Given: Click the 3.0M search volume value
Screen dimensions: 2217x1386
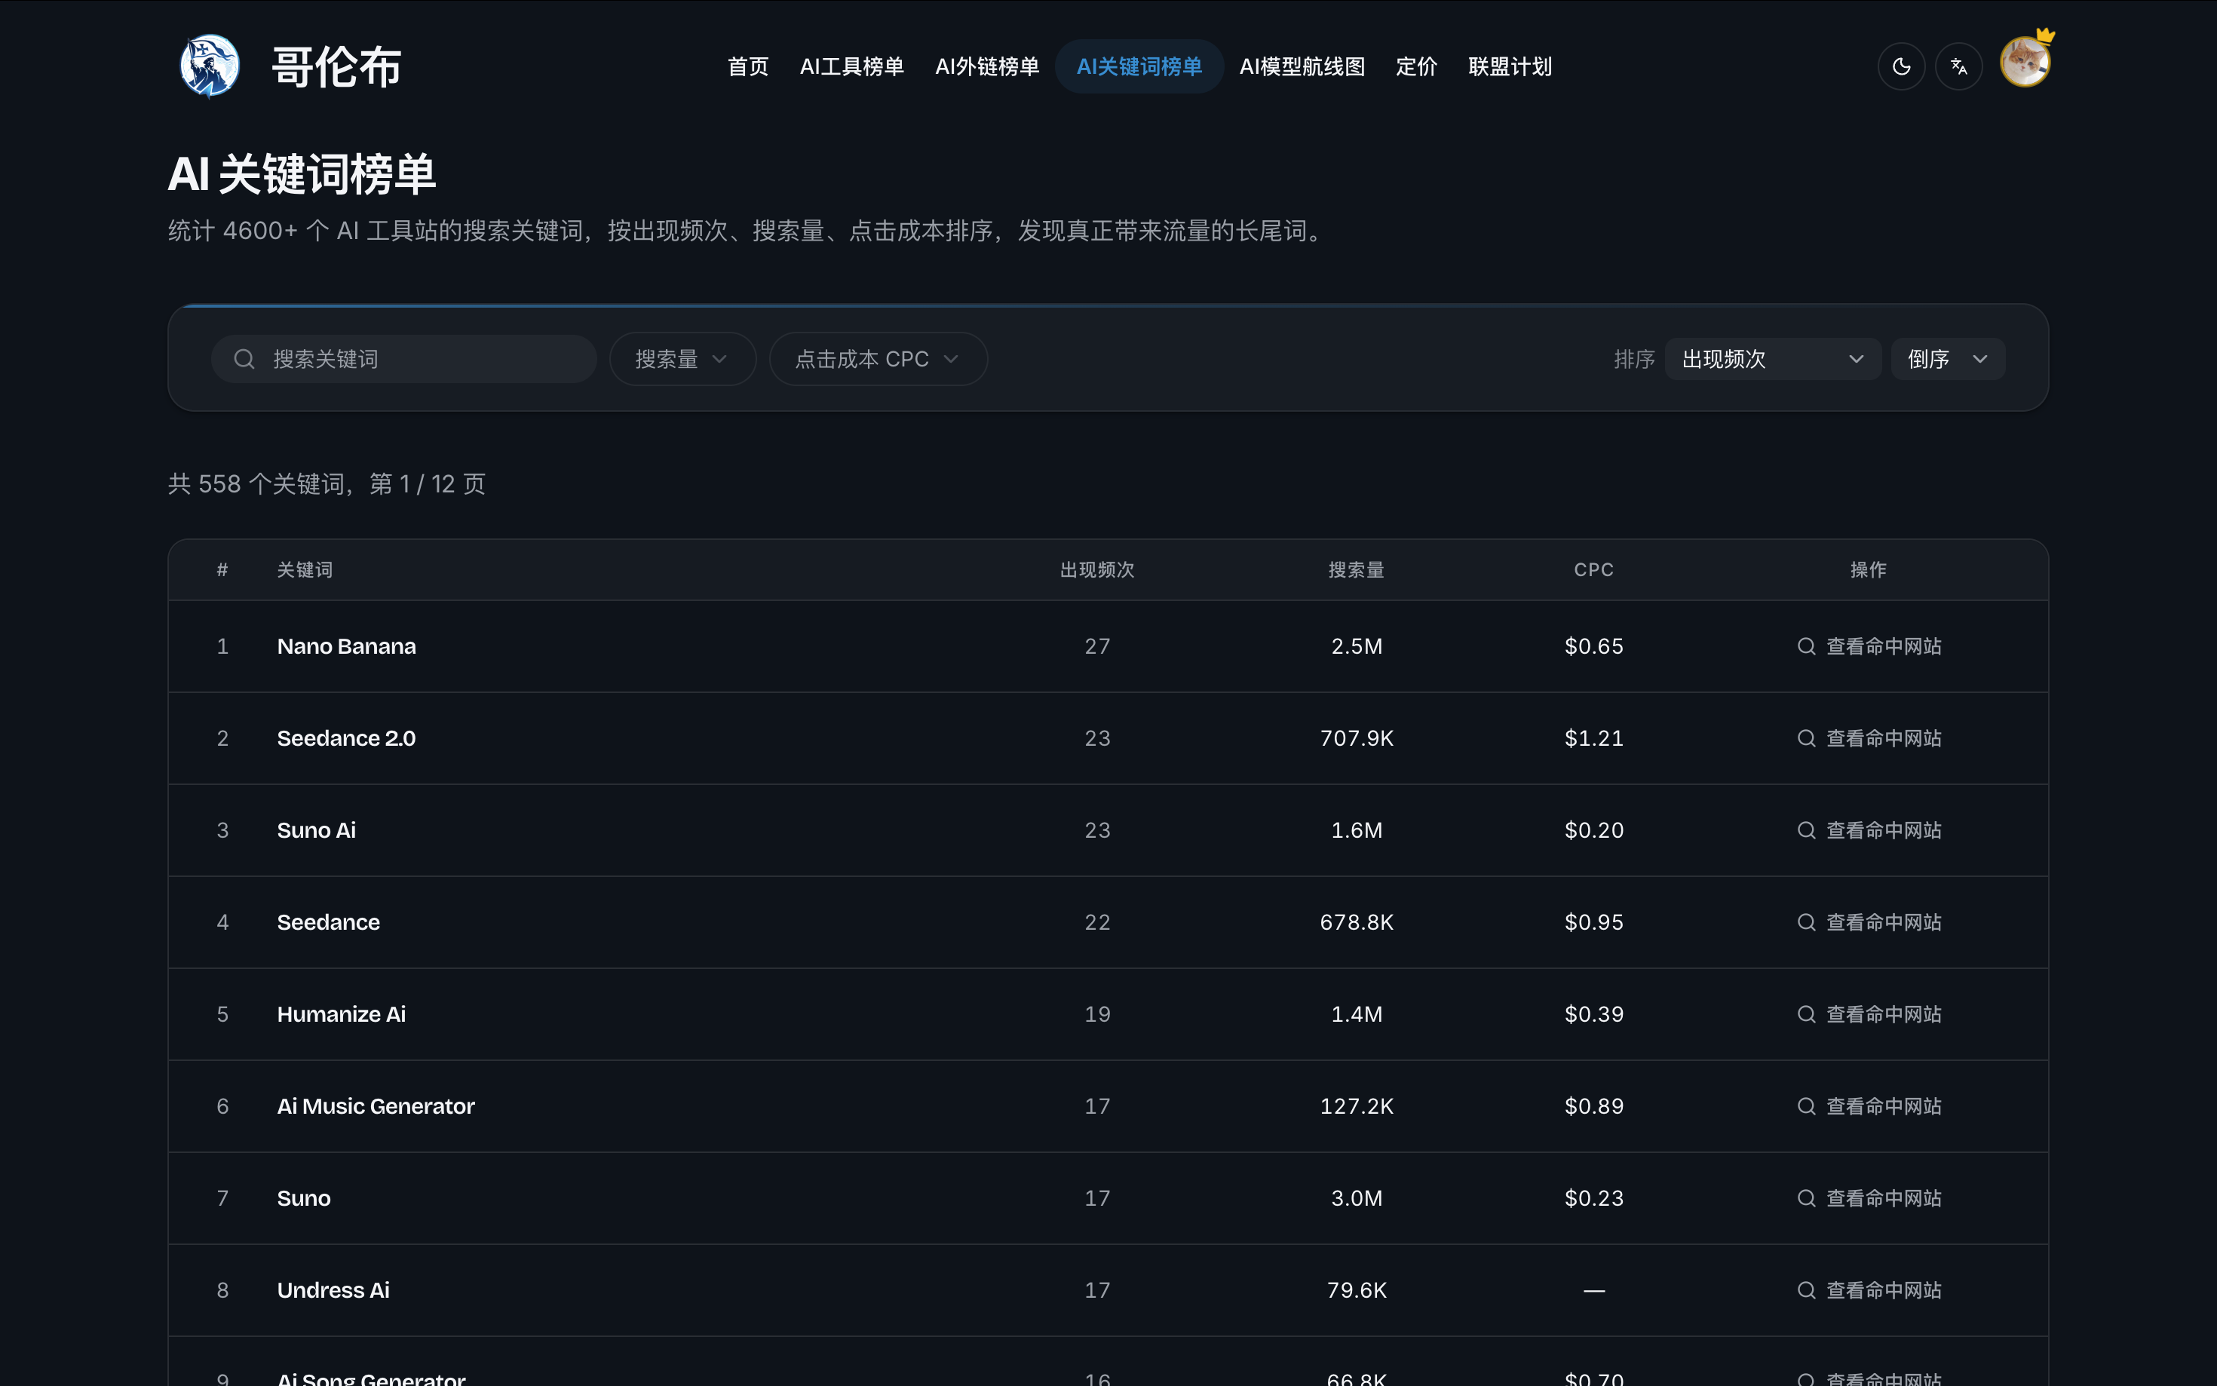Looking at the screenshot, I should (1357, 1198).
